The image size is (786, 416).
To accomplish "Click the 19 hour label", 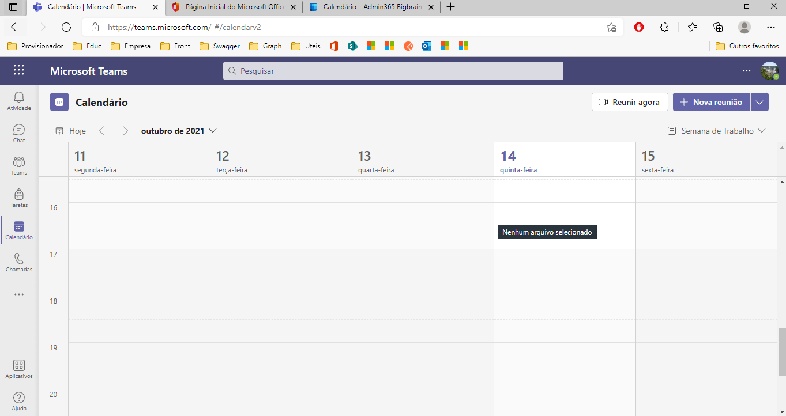I will (x=53, y=347).
